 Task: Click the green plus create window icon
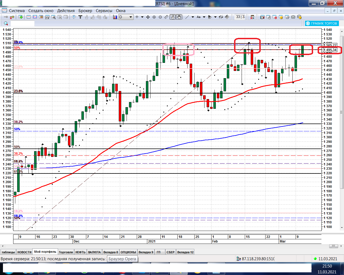pos(21,17)
